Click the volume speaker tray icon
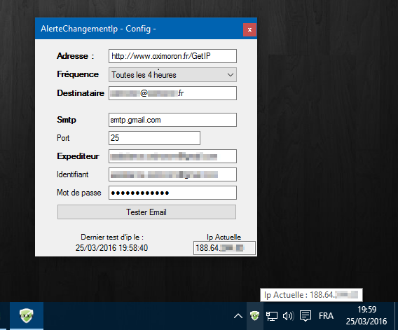Screen dimensions: 398x330 (288, 316)
